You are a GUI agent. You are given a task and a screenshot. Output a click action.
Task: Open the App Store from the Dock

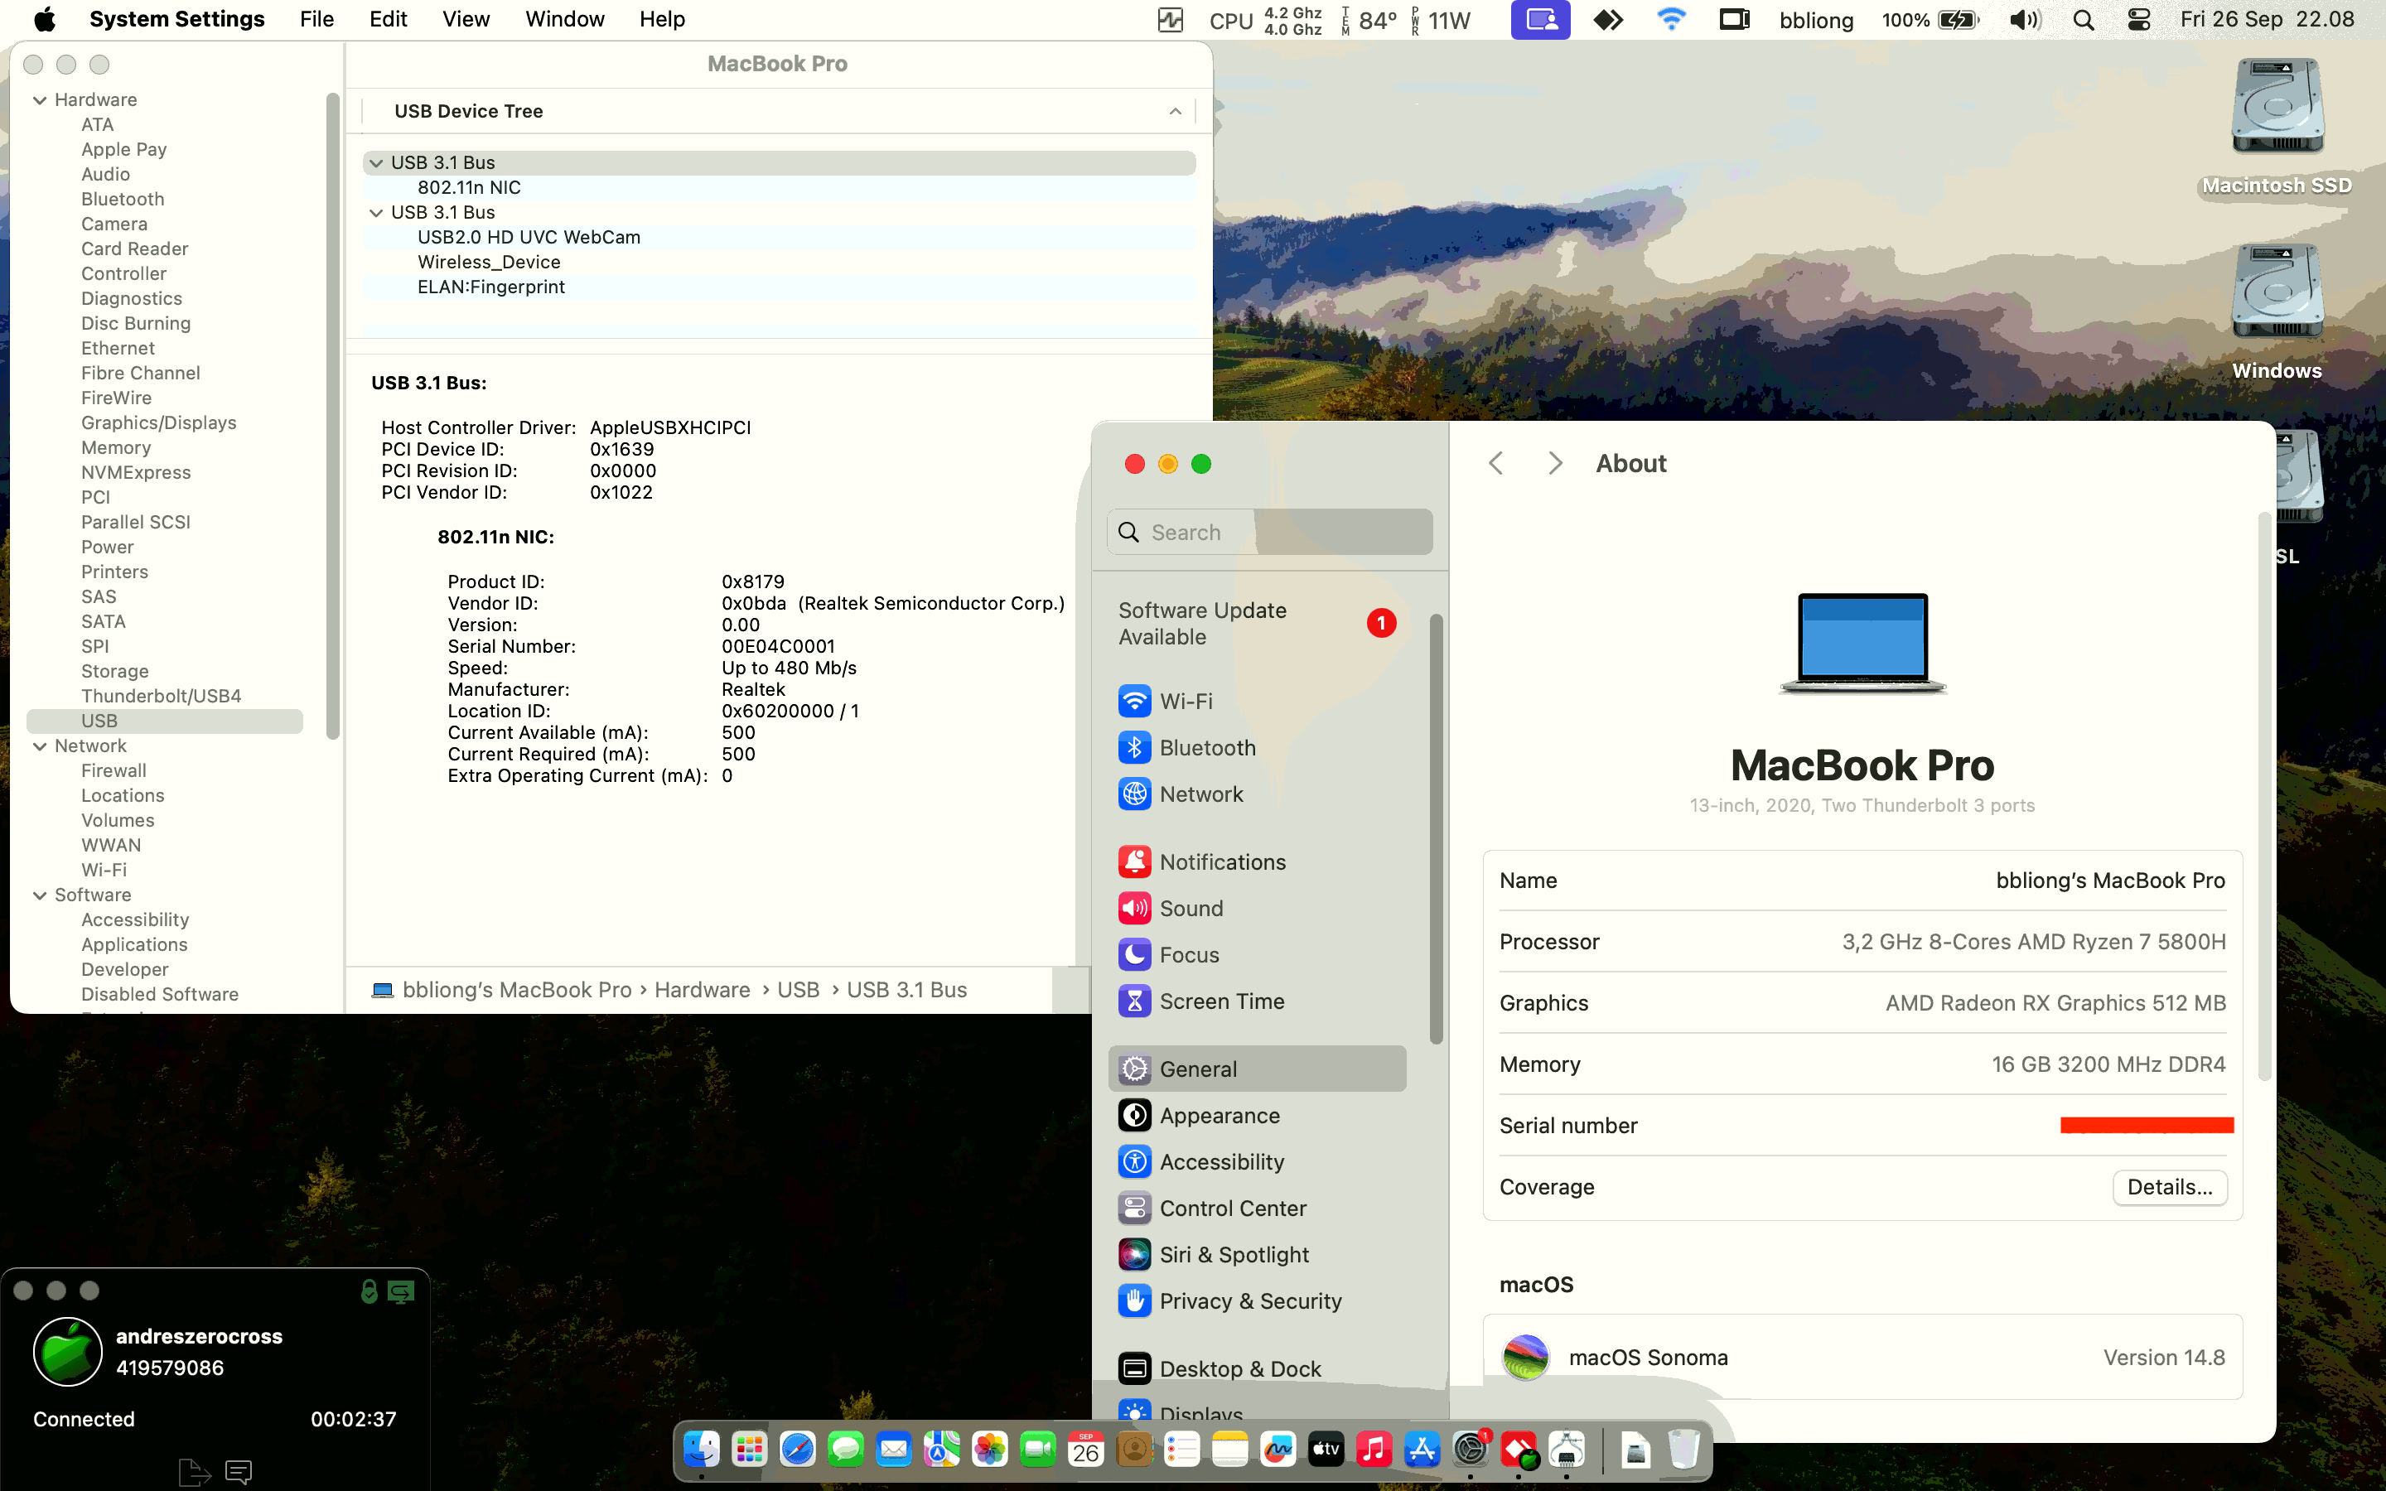[x=1422, y=1450]
